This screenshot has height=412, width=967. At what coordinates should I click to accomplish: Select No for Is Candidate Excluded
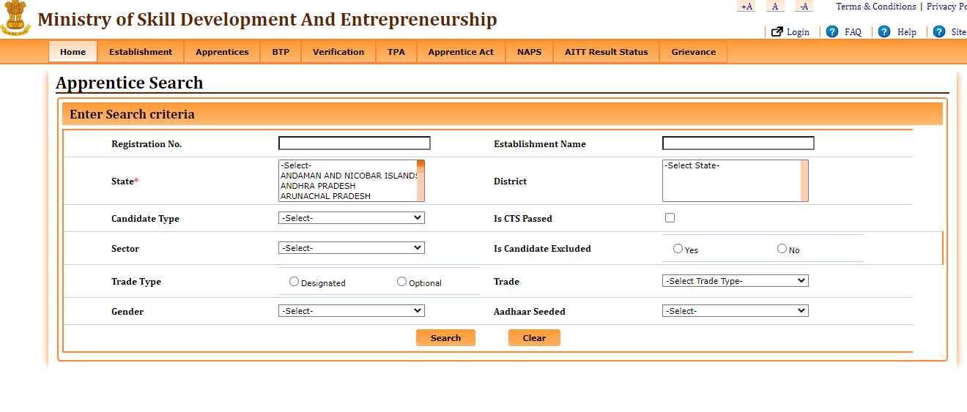pos(782,249)
